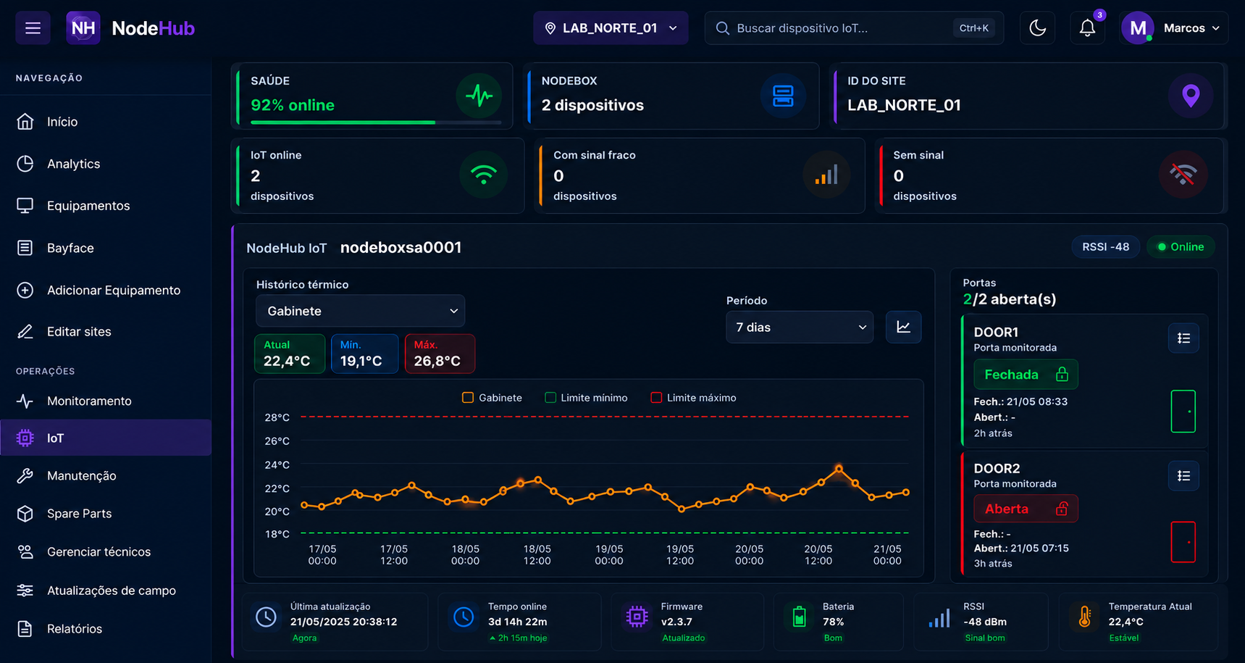Open the LAB_NORTE_01 site selector

tap(611, 28)
